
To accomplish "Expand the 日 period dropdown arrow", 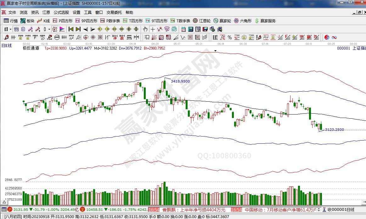I will tap(10, 29).
